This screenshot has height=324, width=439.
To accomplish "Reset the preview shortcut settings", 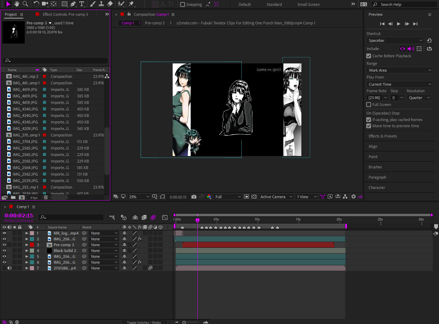I will [x=429, y=40].
